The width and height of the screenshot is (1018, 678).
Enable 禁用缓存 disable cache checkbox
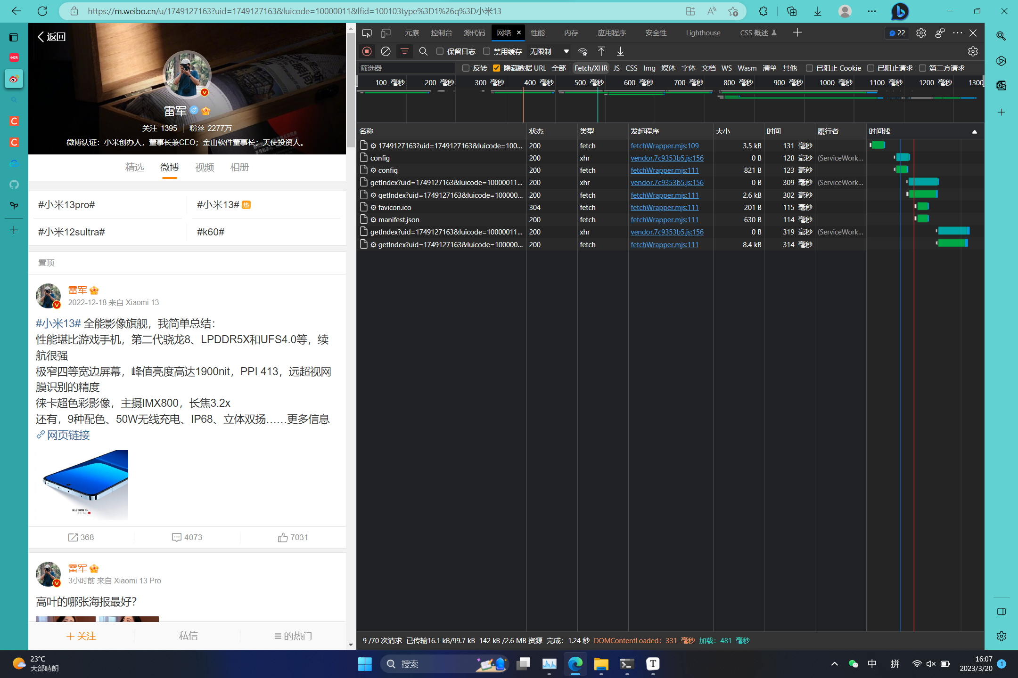[486, 51]
